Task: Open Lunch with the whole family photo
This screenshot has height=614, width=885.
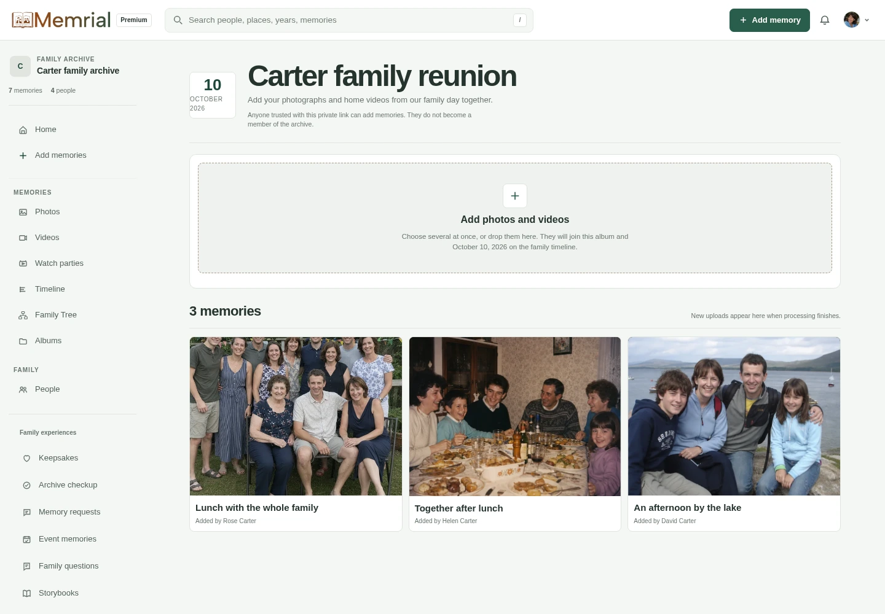Action: tap(296, 416)
